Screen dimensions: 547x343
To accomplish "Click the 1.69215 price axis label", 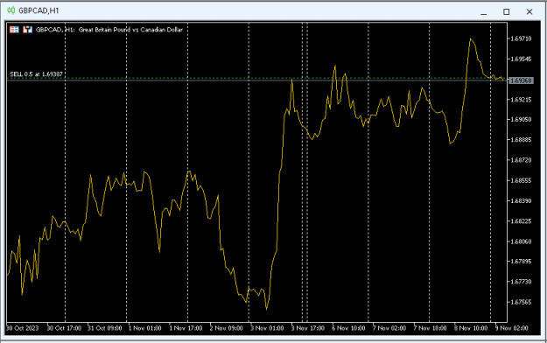I will pyautogui.click(x=522, y=100).
